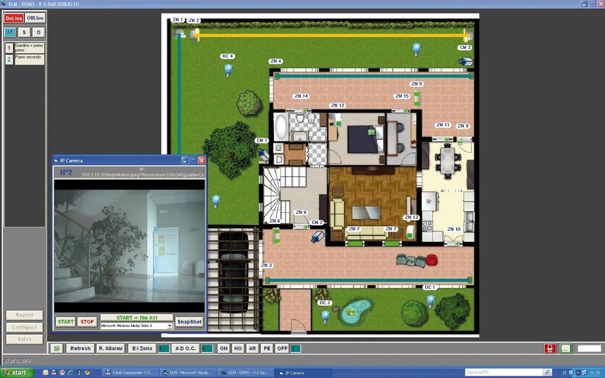The width and height of the screenshot is (605, 378).
Task: Click the S icon below OnLine button
Action: click(24, 32)
